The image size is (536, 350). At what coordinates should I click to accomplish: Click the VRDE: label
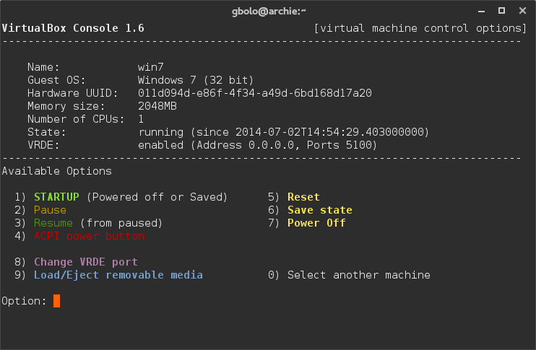pyautogui.click(x=43, y=145)
